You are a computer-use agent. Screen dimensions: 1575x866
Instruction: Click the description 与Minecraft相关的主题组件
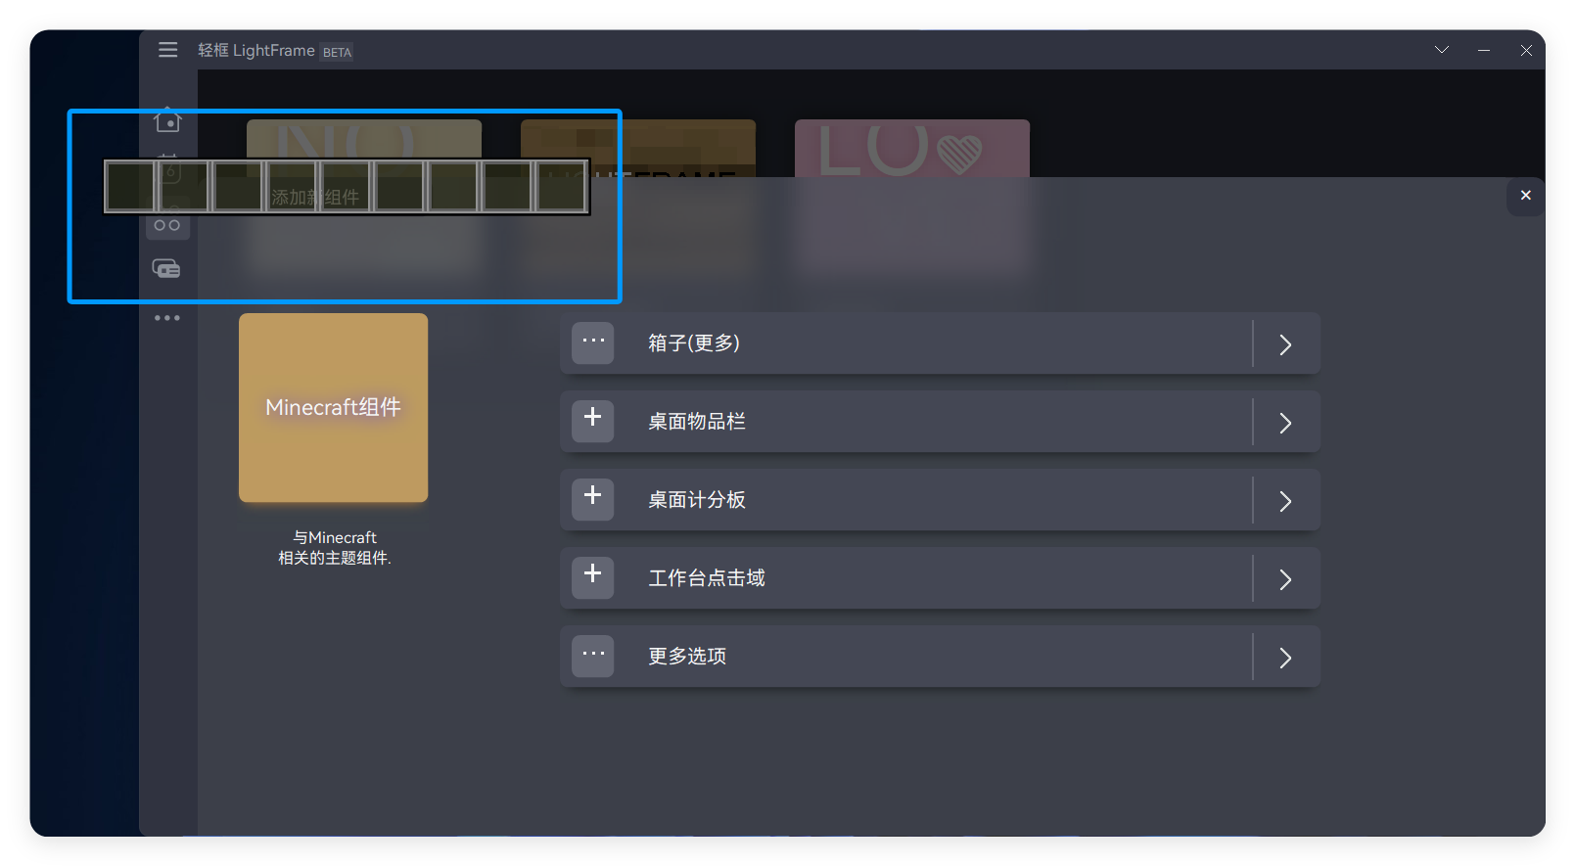[x=335, y=548]
